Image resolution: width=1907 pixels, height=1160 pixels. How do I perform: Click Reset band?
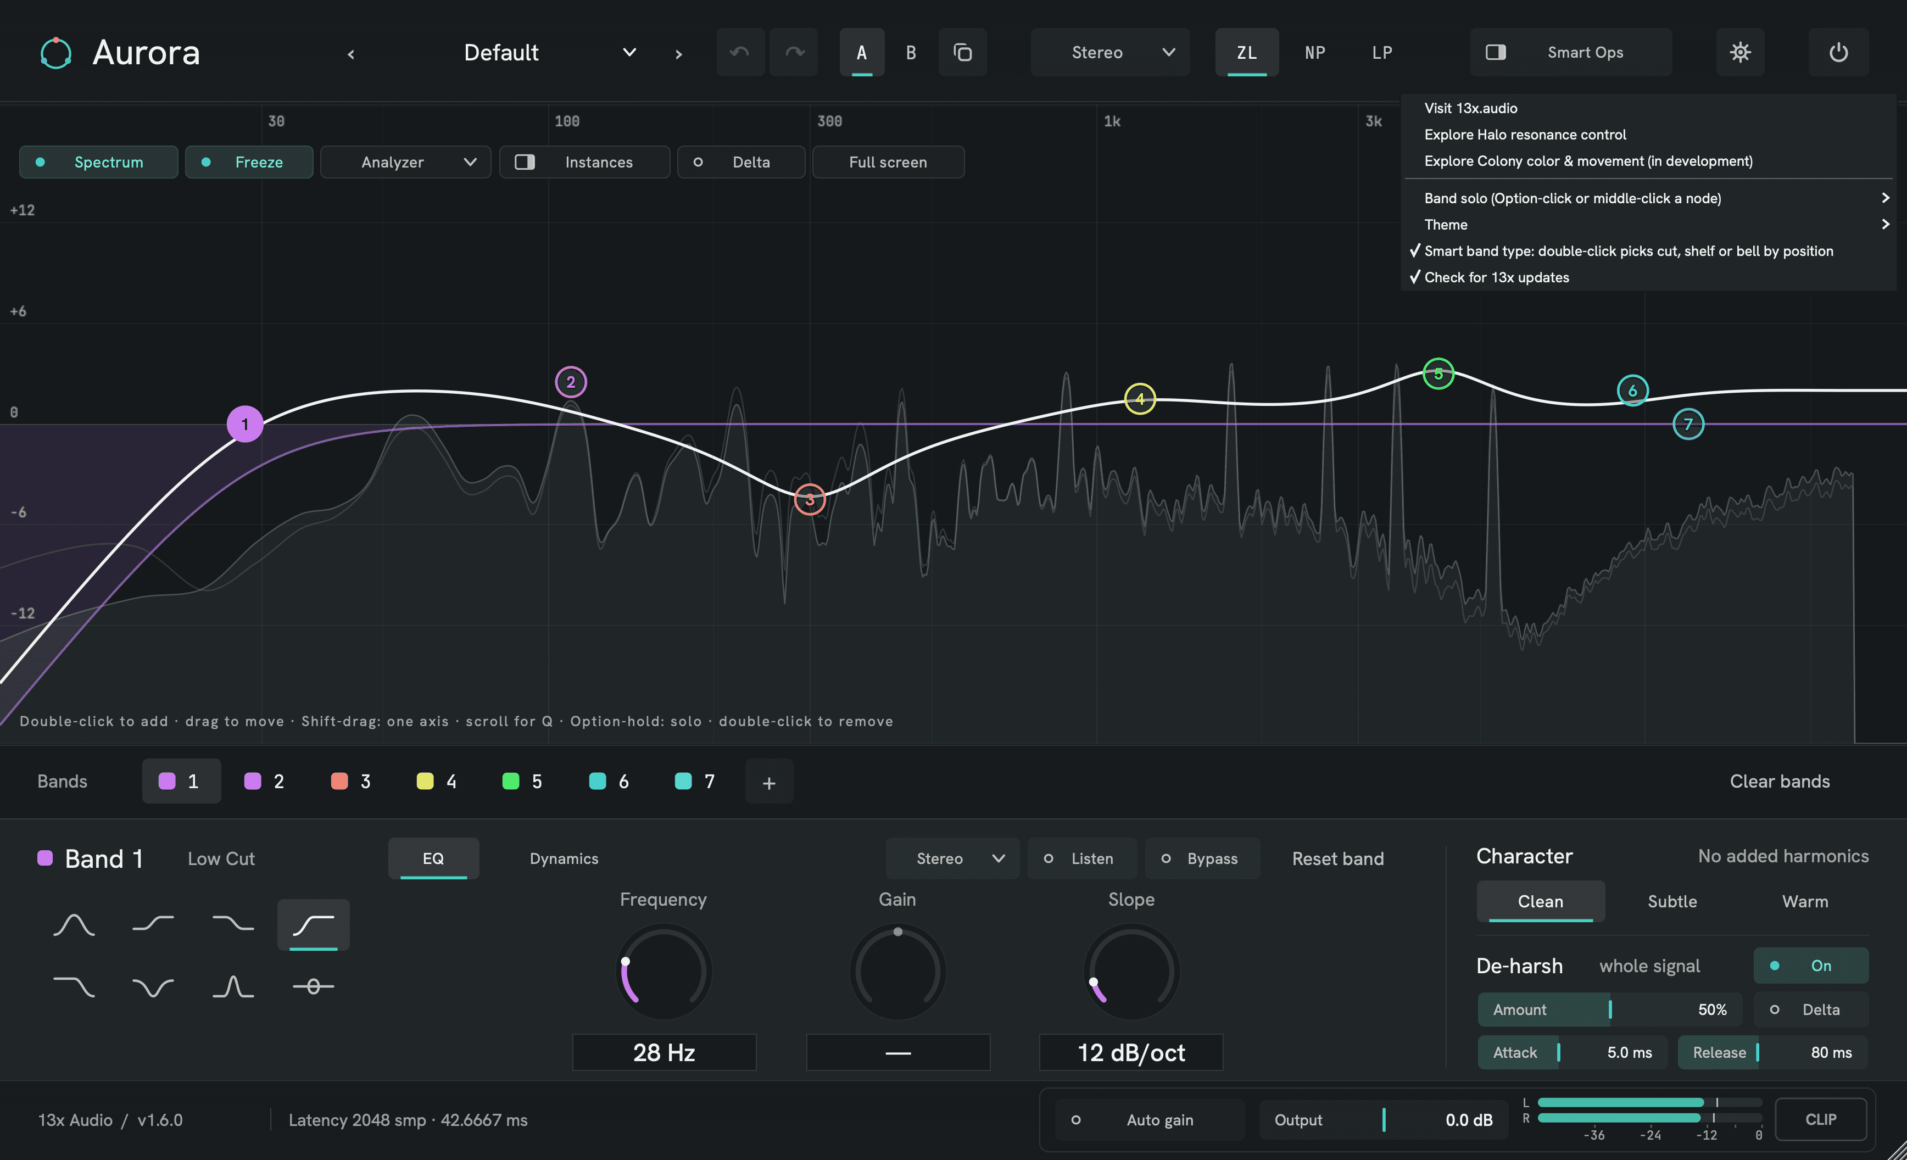click(1337, 858)
